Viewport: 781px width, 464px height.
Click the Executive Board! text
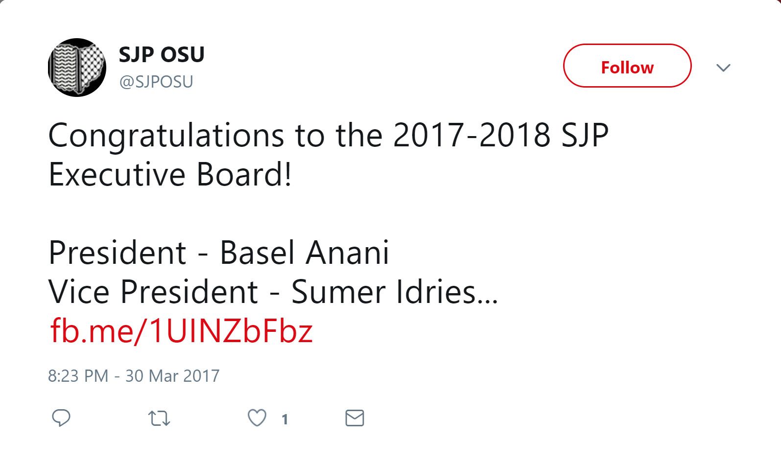(170, 175)
